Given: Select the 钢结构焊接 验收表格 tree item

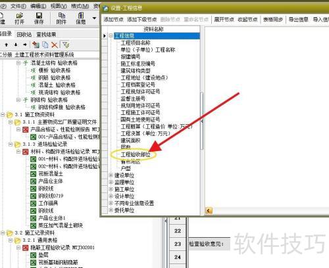Looking at the screenshot, I should coord(62,107).
